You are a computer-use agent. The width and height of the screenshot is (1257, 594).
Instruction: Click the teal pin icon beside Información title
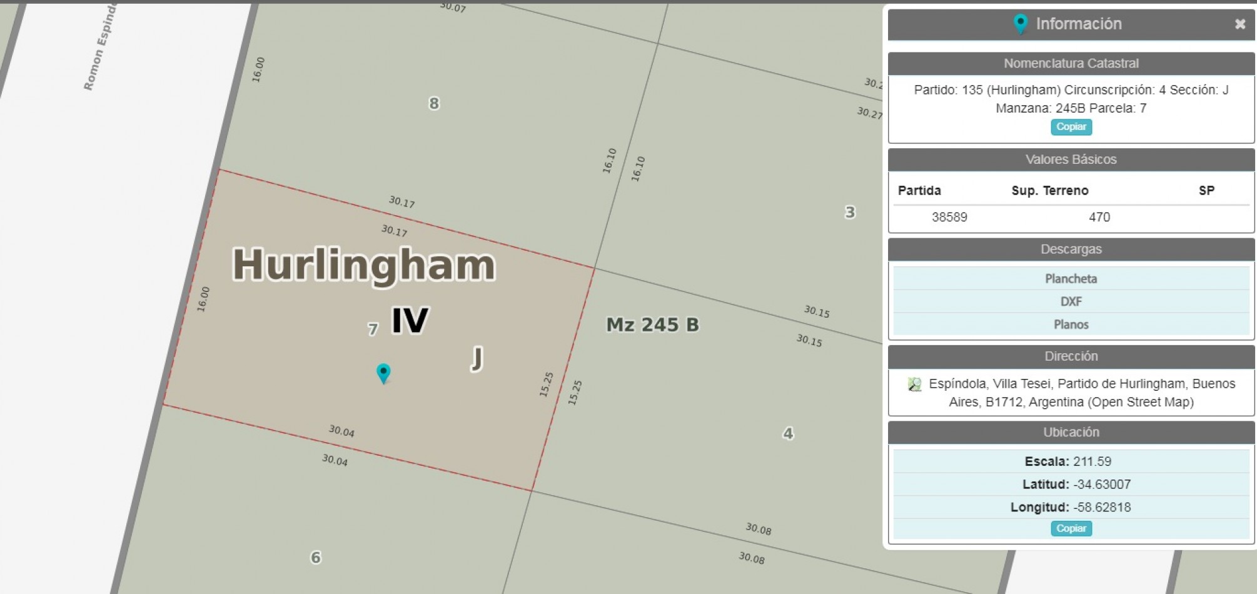click(1020, 24)
